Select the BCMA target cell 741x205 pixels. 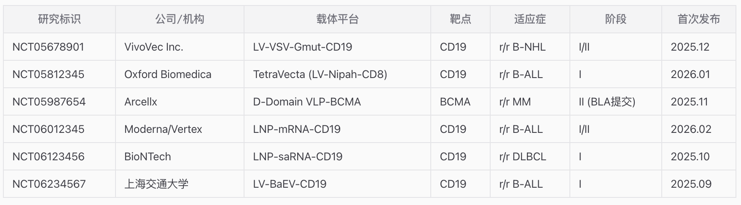455,102
